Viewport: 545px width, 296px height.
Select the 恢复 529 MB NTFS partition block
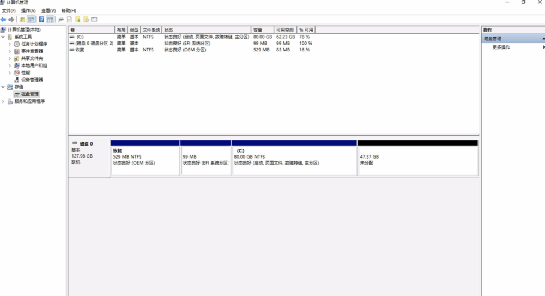pos(145,158)
